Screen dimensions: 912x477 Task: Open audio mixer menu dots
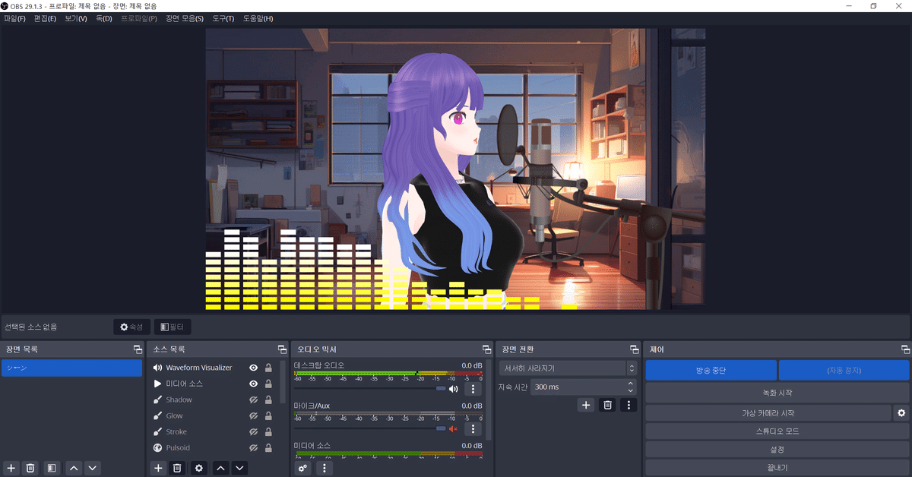pyautogui.click(x=325, y=468)
